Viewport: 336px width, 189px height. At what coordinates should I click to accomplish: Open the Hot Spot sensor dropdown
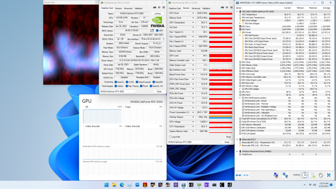[193, 27]
